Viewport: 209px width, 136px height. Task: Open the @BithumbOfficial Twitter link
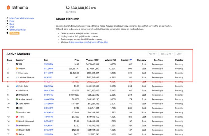pos(18,30)
